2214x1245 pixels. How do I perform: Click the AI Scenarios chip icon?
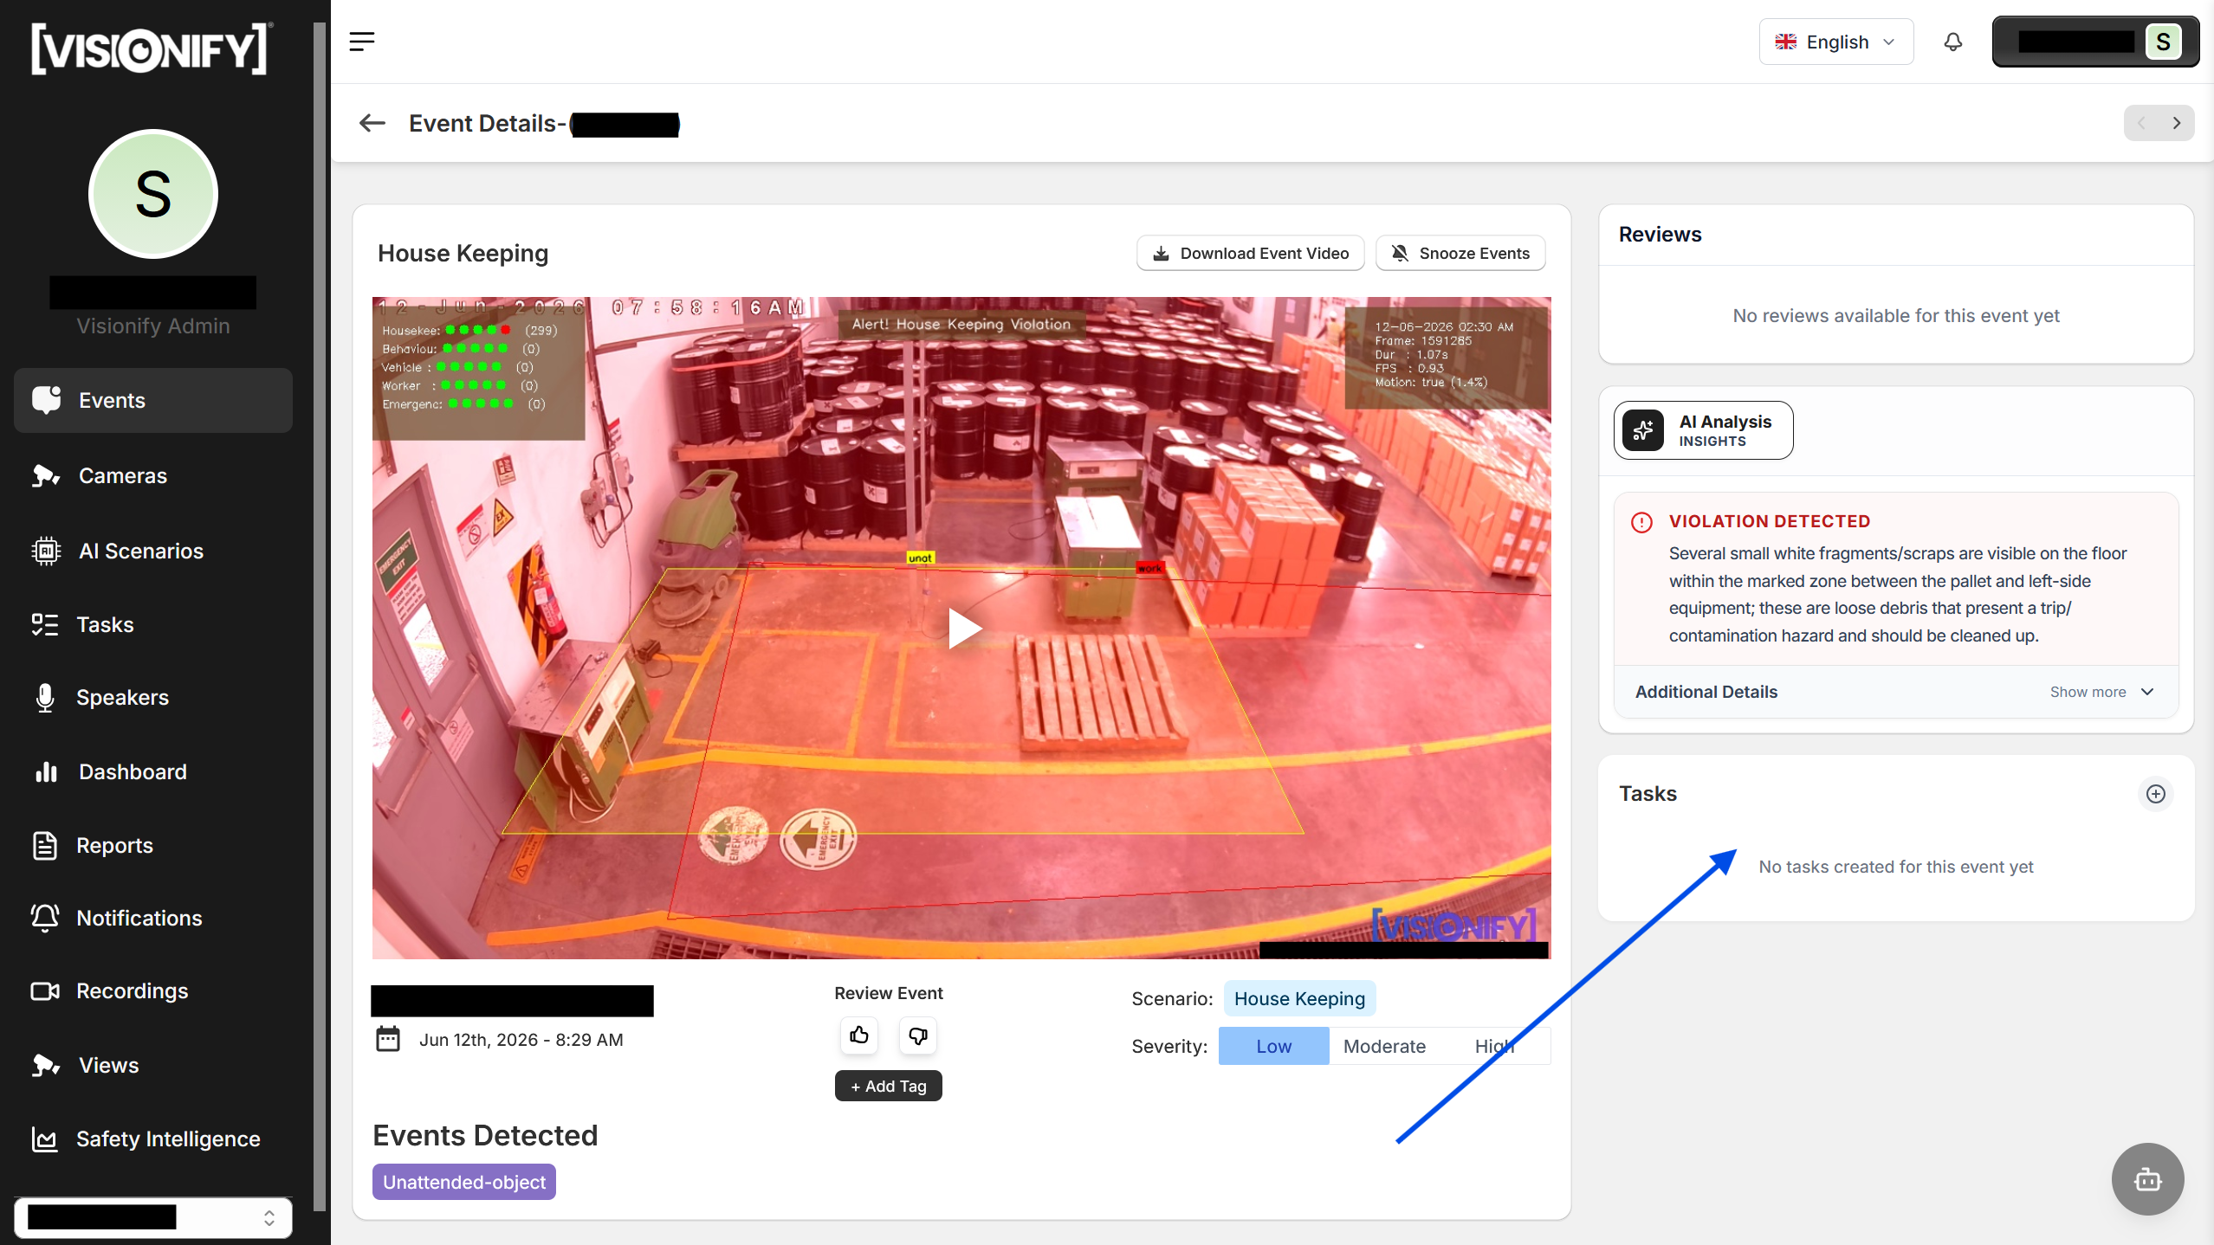click(46, 551)
